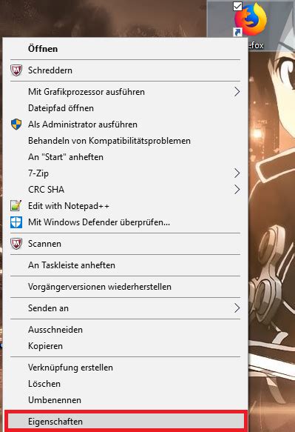Click the shortcut arrow overlay on Firefox icon
295x432 pixels.
tap(237, 33)
